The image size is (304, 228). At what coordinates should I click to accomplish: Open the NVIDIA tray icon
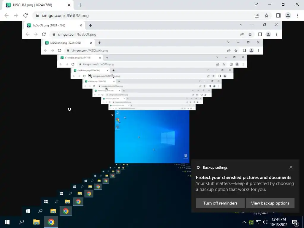tap(251, 222)
